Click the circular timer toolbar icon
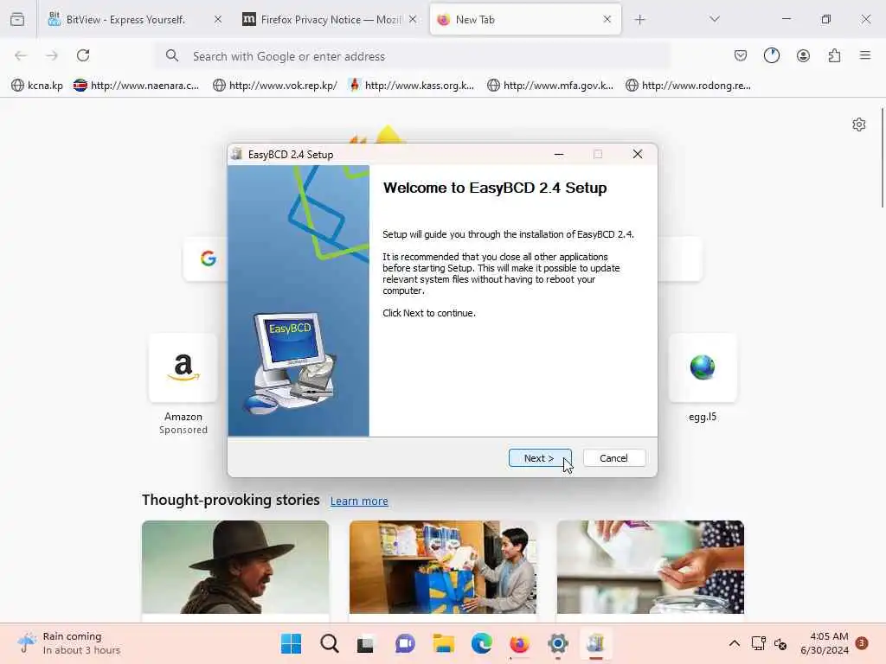886x664 pixels. tap(771, 55)
